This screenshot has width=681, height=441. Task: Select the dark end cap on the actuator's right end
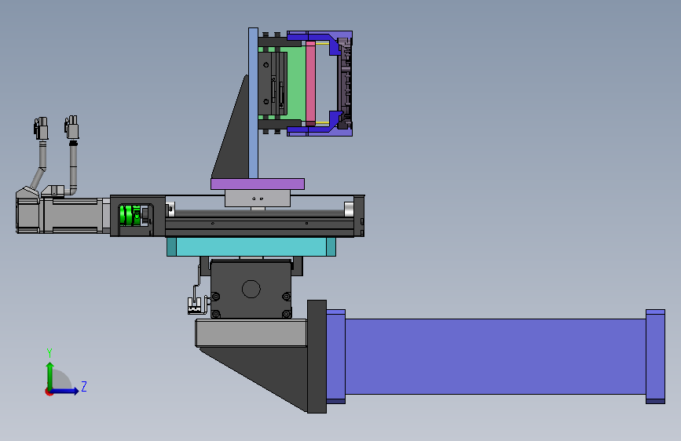359,216
